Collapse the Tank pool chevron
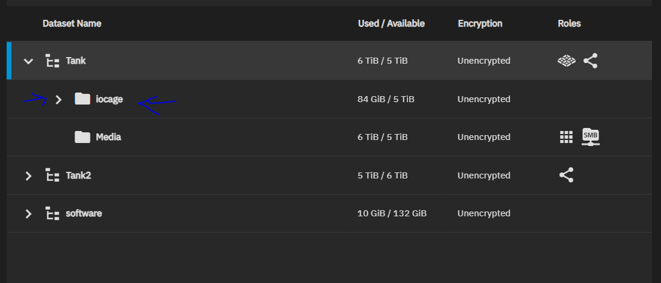 pyautogui.click(x=28, y=61)
